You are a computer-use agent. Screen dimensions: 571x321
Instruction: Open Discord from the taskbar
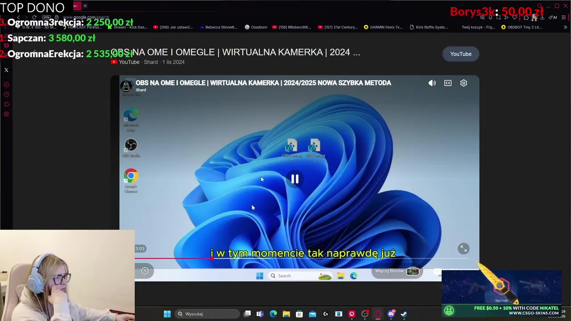[391, 314]
